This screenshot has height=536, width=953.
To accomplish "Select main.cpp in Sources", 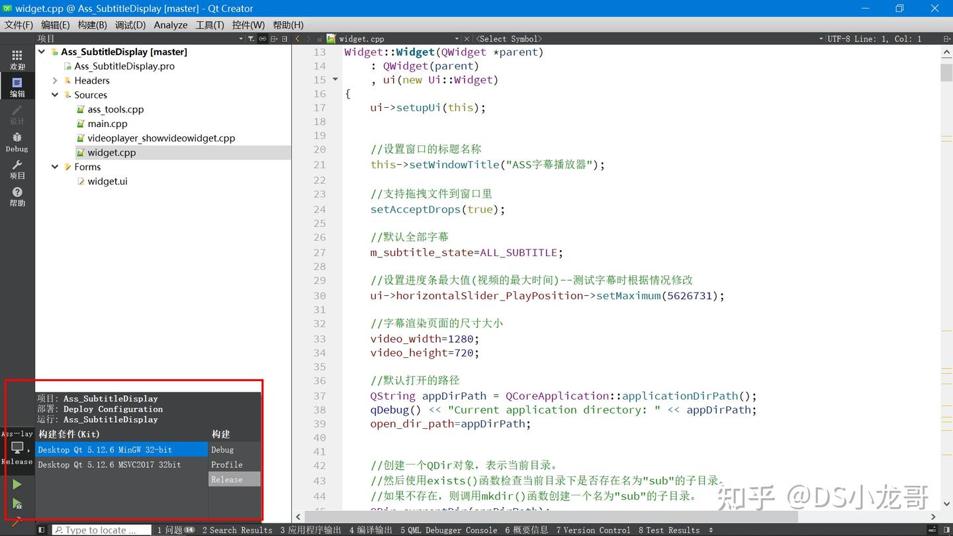I will point(107,124).
